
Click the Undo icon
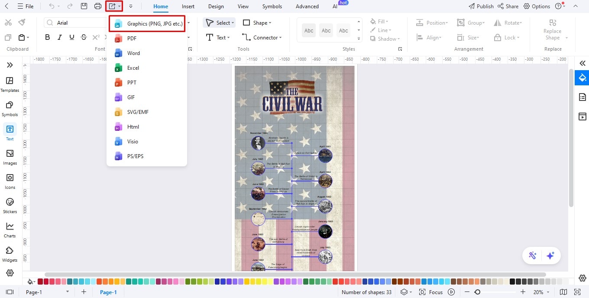pos(52,6)
